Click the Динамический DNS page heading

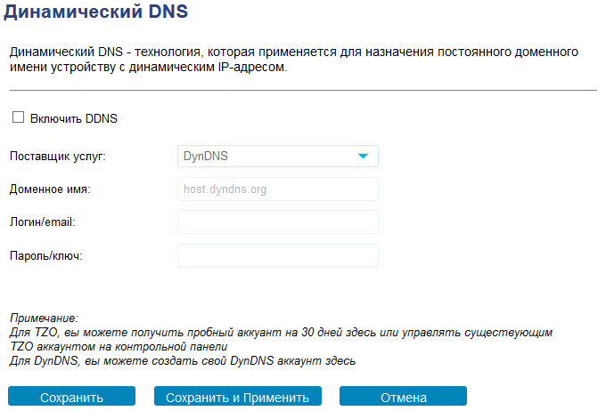[x=99, y=13]
